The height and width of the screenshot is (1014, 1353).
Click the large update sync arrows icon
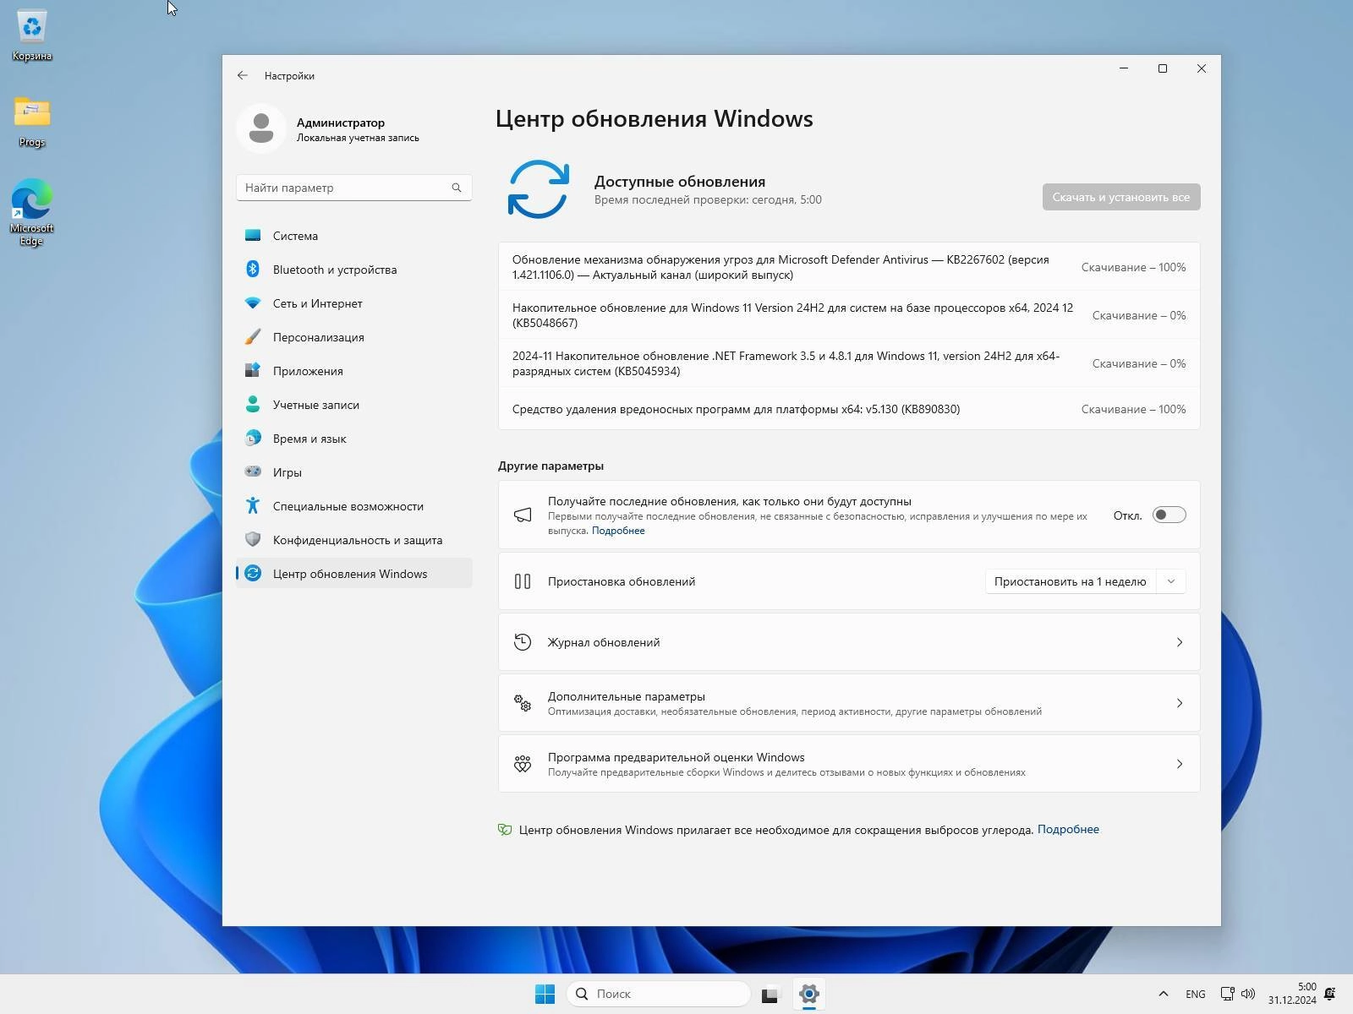click(539, 189)
